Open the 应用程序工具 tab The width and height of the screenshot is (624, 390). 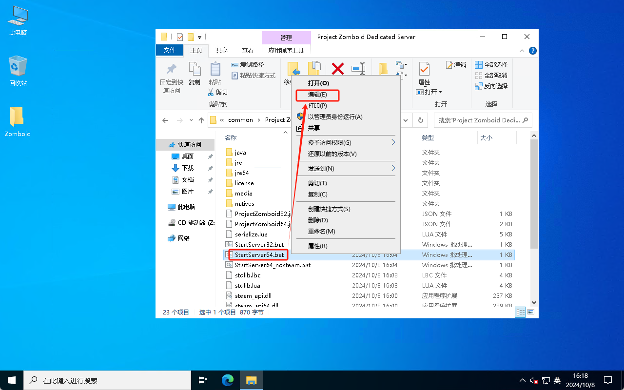(x=286, y=50)
